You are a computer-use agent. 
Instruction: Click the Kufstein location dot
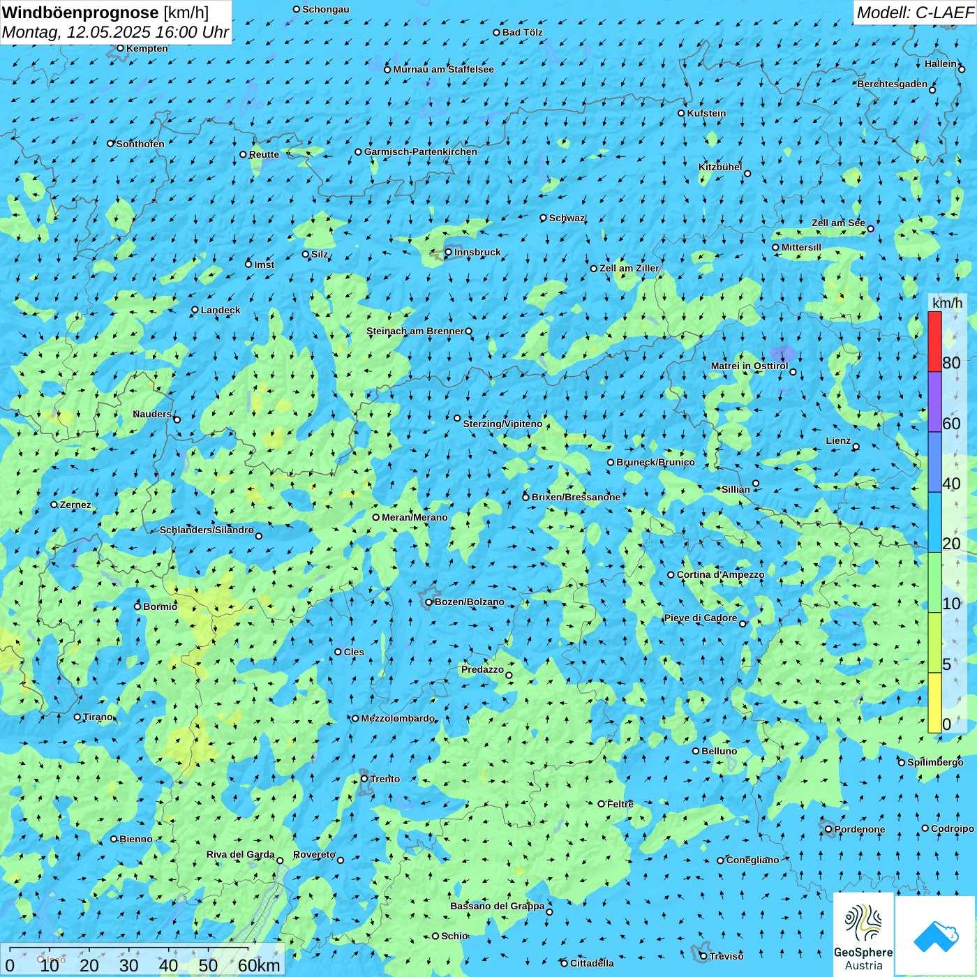click(x=682, y=113)
